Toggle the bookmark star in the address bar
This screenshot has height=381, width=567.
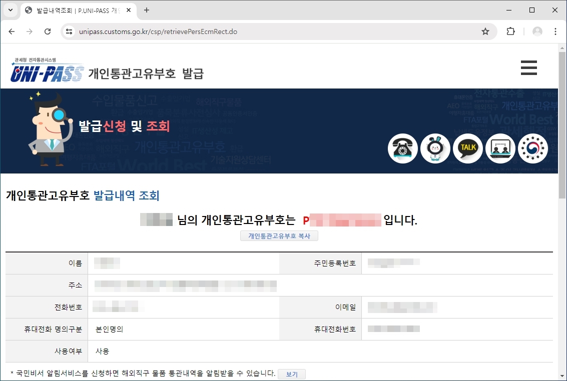(x=485, y=31)
